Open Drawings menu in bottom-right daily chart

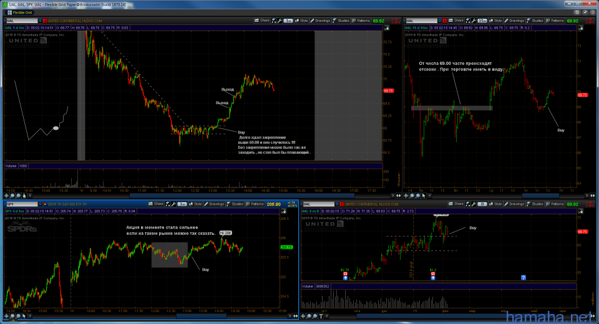(x=514, y=204)
